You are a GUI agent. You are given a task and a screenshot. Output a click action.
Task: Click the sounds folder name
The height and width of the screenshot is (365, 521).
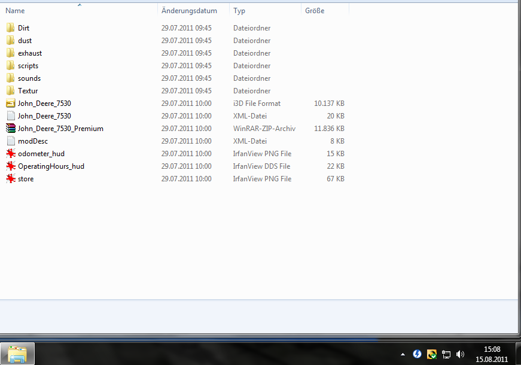29,78
